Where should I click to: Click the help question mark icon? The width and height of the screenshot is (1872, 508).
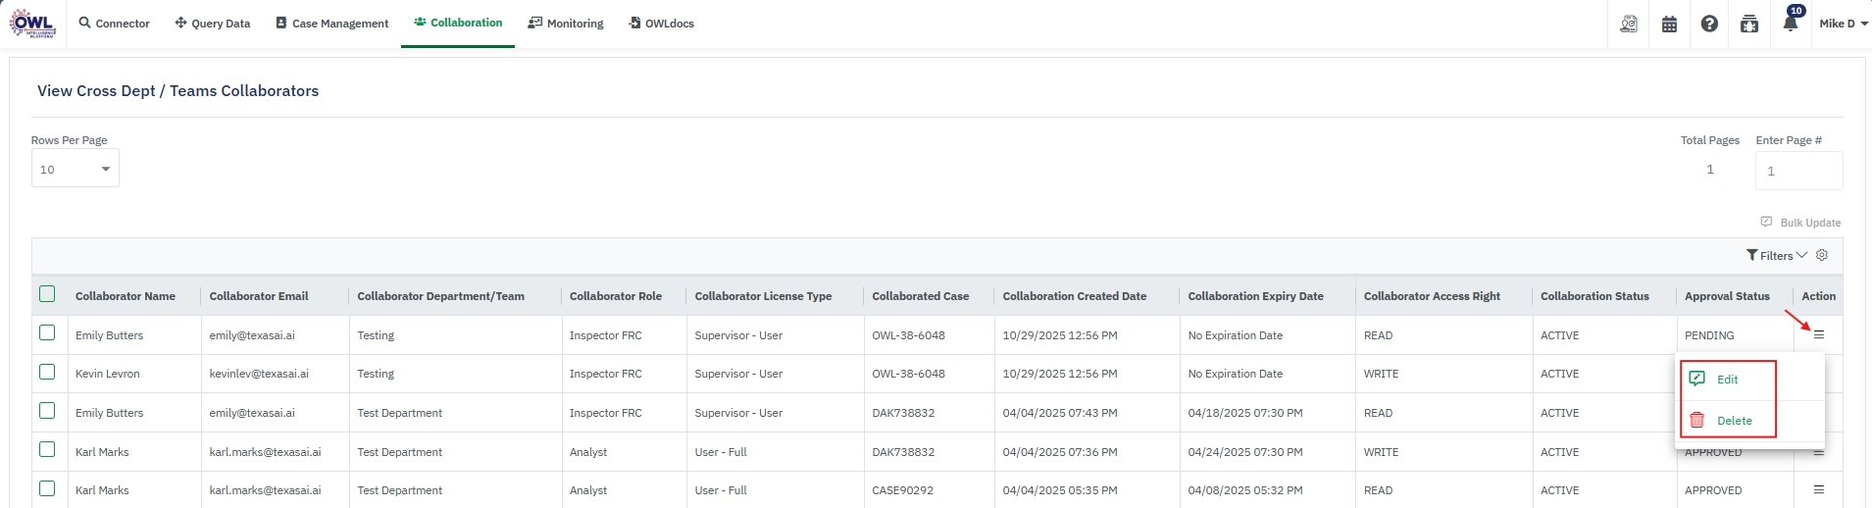coord(1709,25)
